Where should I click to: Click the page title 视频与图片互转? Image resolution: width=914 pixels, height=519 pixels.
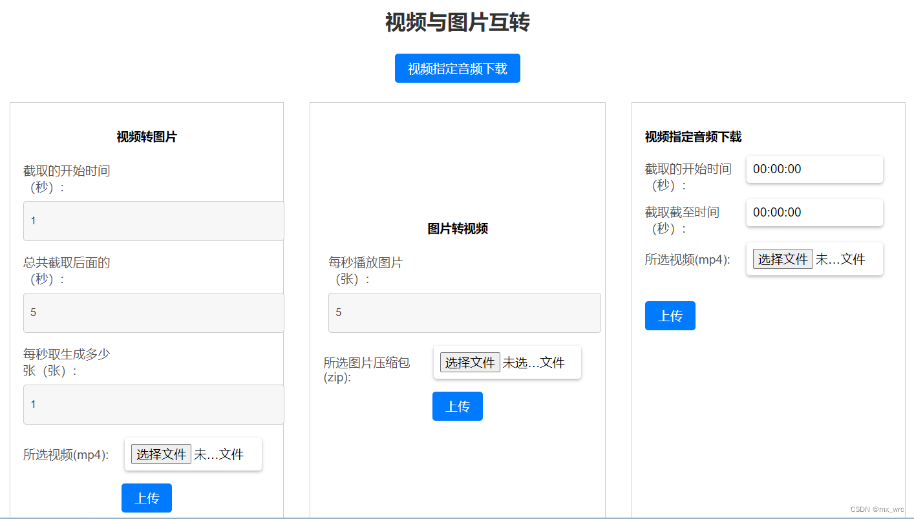point(457,22)
